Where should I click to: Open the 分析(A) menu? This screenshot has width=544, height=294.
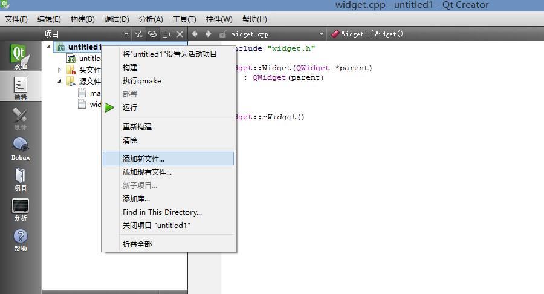tap(151, 19)
